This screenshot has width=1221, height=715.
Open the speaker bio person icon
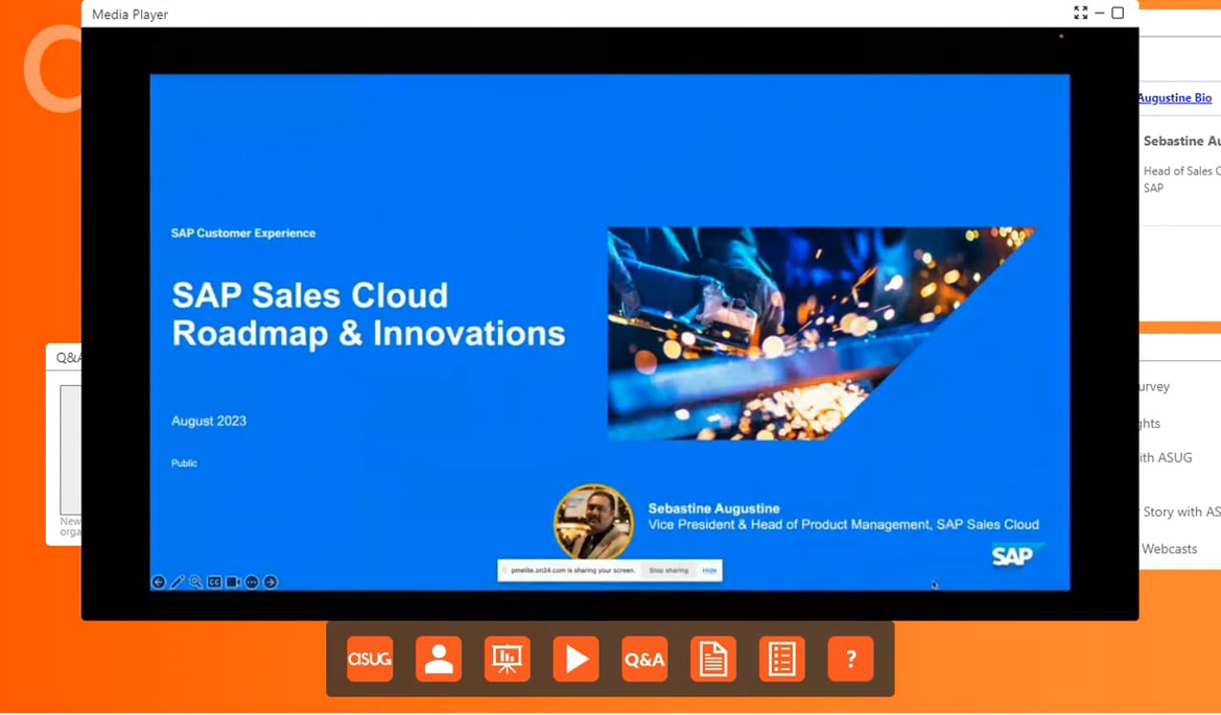coord(439,659)
